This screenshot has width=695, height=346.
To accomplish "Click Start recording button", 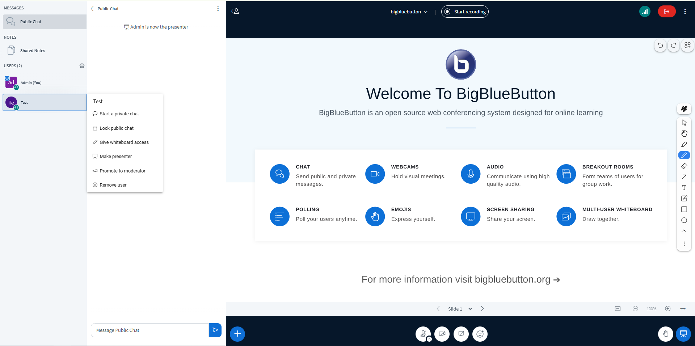I will 465,12.
